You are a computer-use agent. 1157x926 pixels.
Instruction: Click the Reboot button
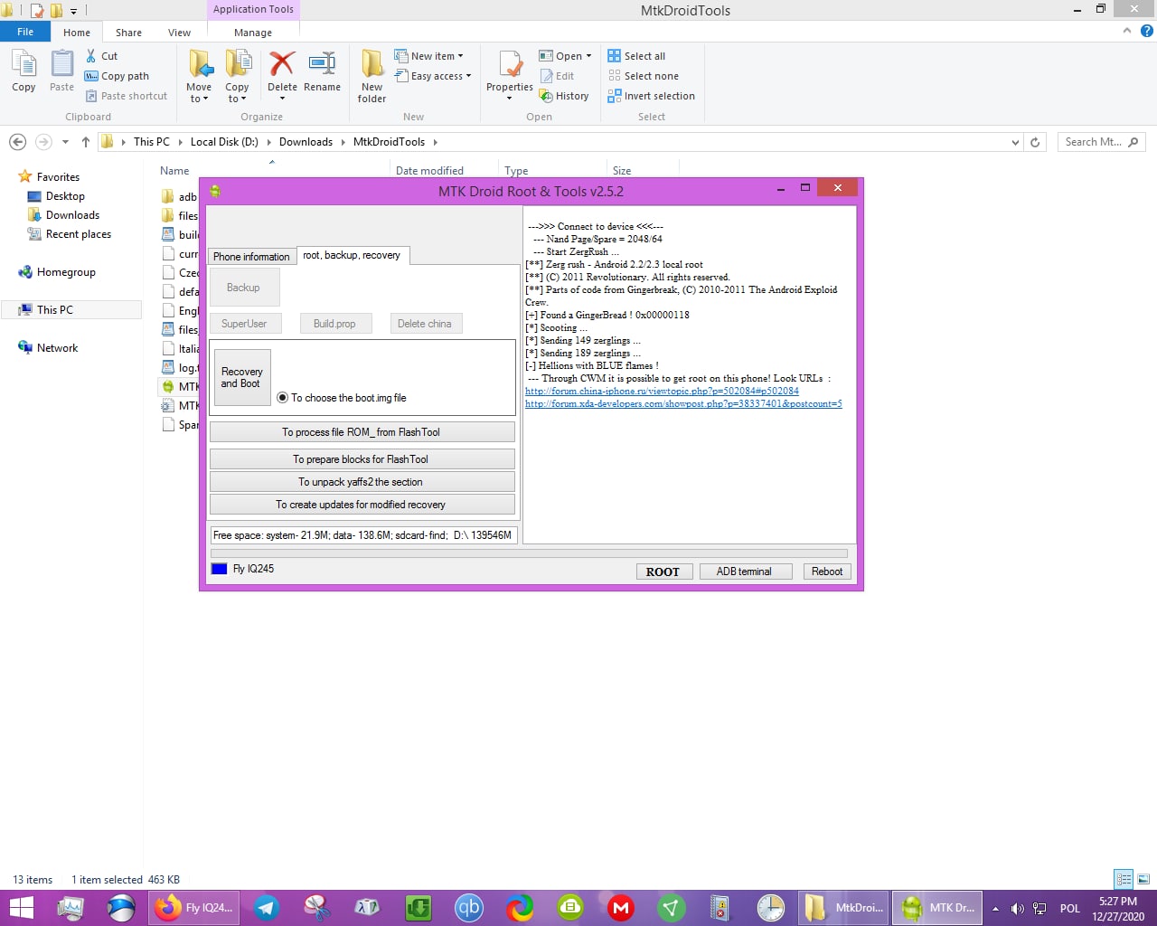(827, 572)
